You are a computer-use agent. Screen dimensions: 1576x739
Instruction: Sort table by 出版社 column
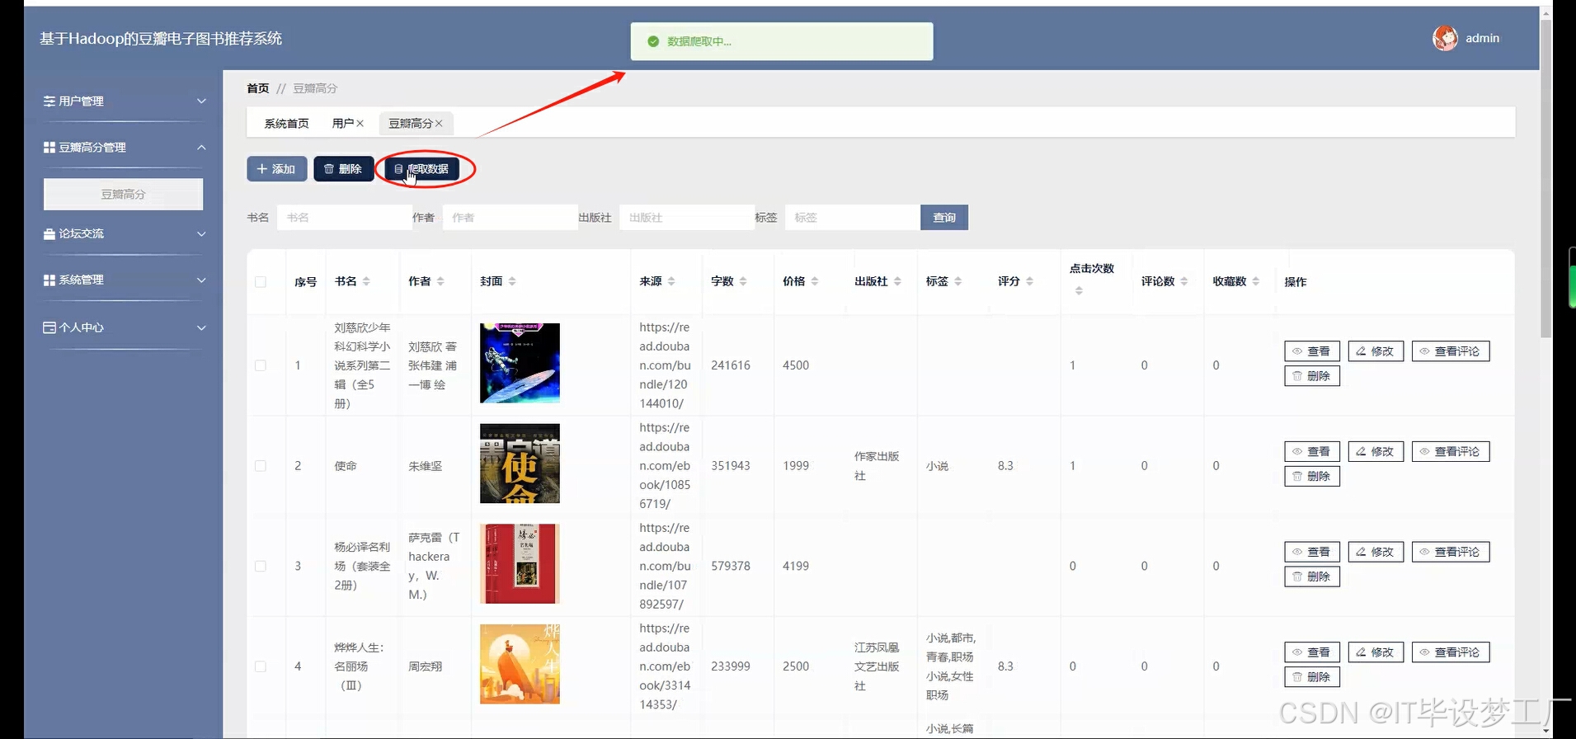coord(897,281)
